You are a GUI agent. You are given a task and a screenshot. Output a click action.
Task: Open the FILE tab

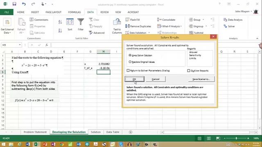click(7, 12)
